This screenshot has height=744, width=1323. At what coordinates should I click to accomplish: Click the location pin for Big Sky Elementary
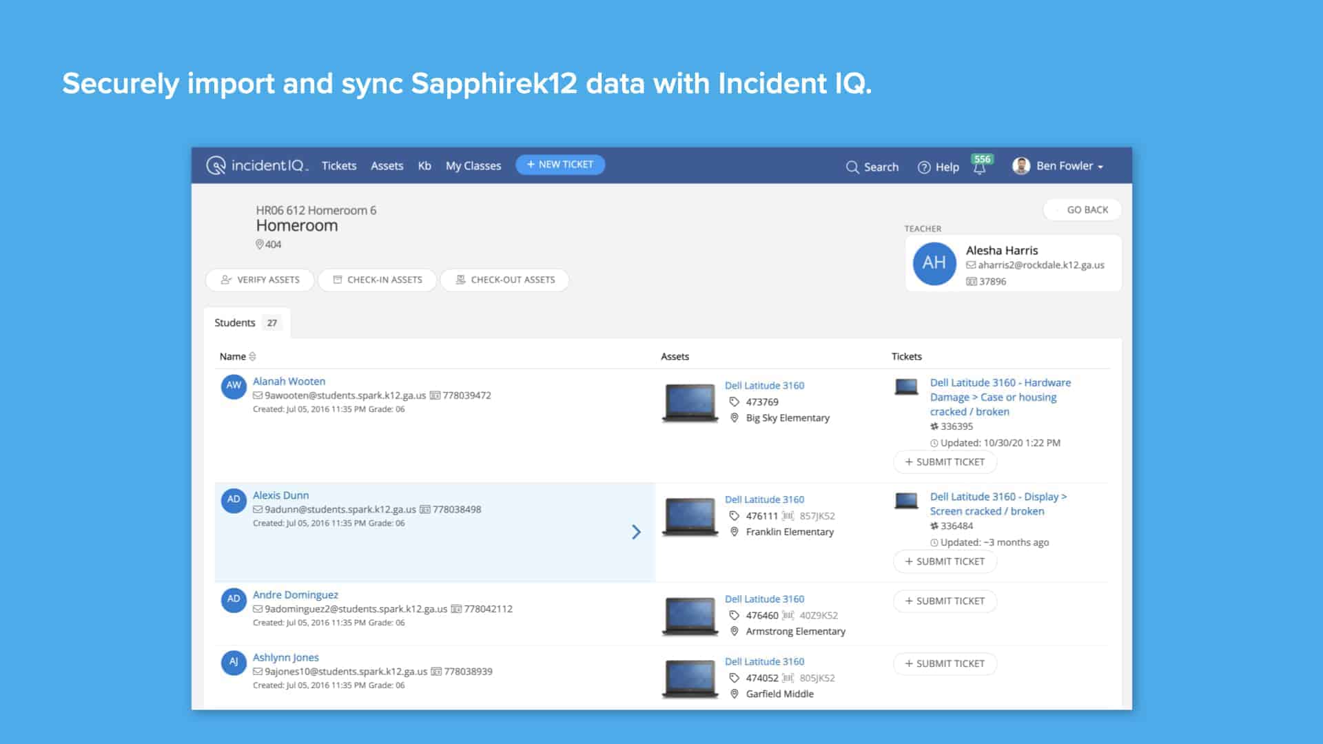(733, 417)
